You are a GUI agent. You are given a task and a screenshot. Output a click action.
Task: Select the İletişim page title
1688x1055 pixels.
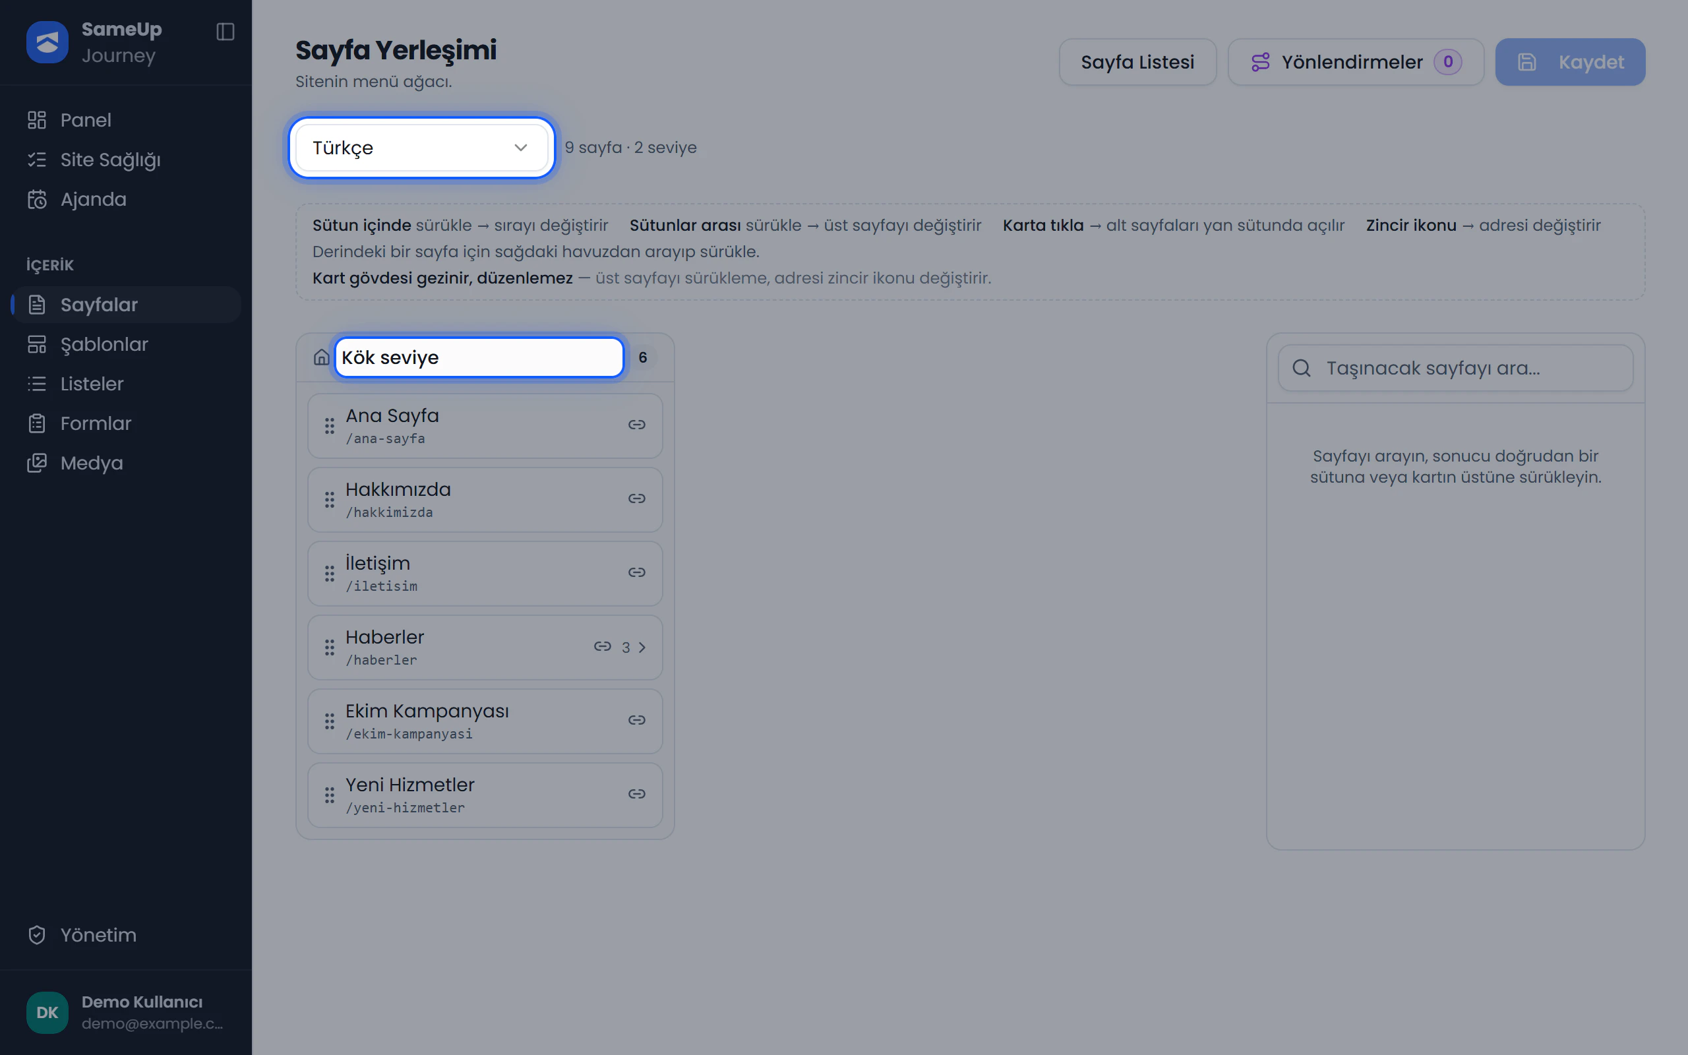pyautogui.click(x=377, y=564)
